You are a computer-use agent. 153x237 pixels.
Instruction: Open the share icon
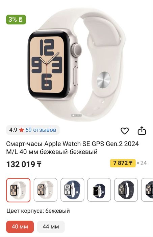click(142, 131)
